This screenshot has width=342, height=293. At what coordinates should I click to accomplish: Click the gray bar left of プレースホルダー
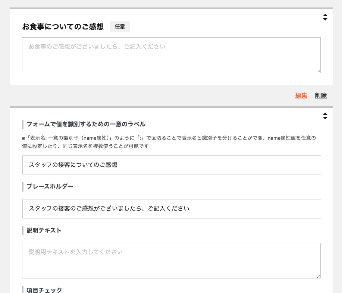(x=23, y=186)
